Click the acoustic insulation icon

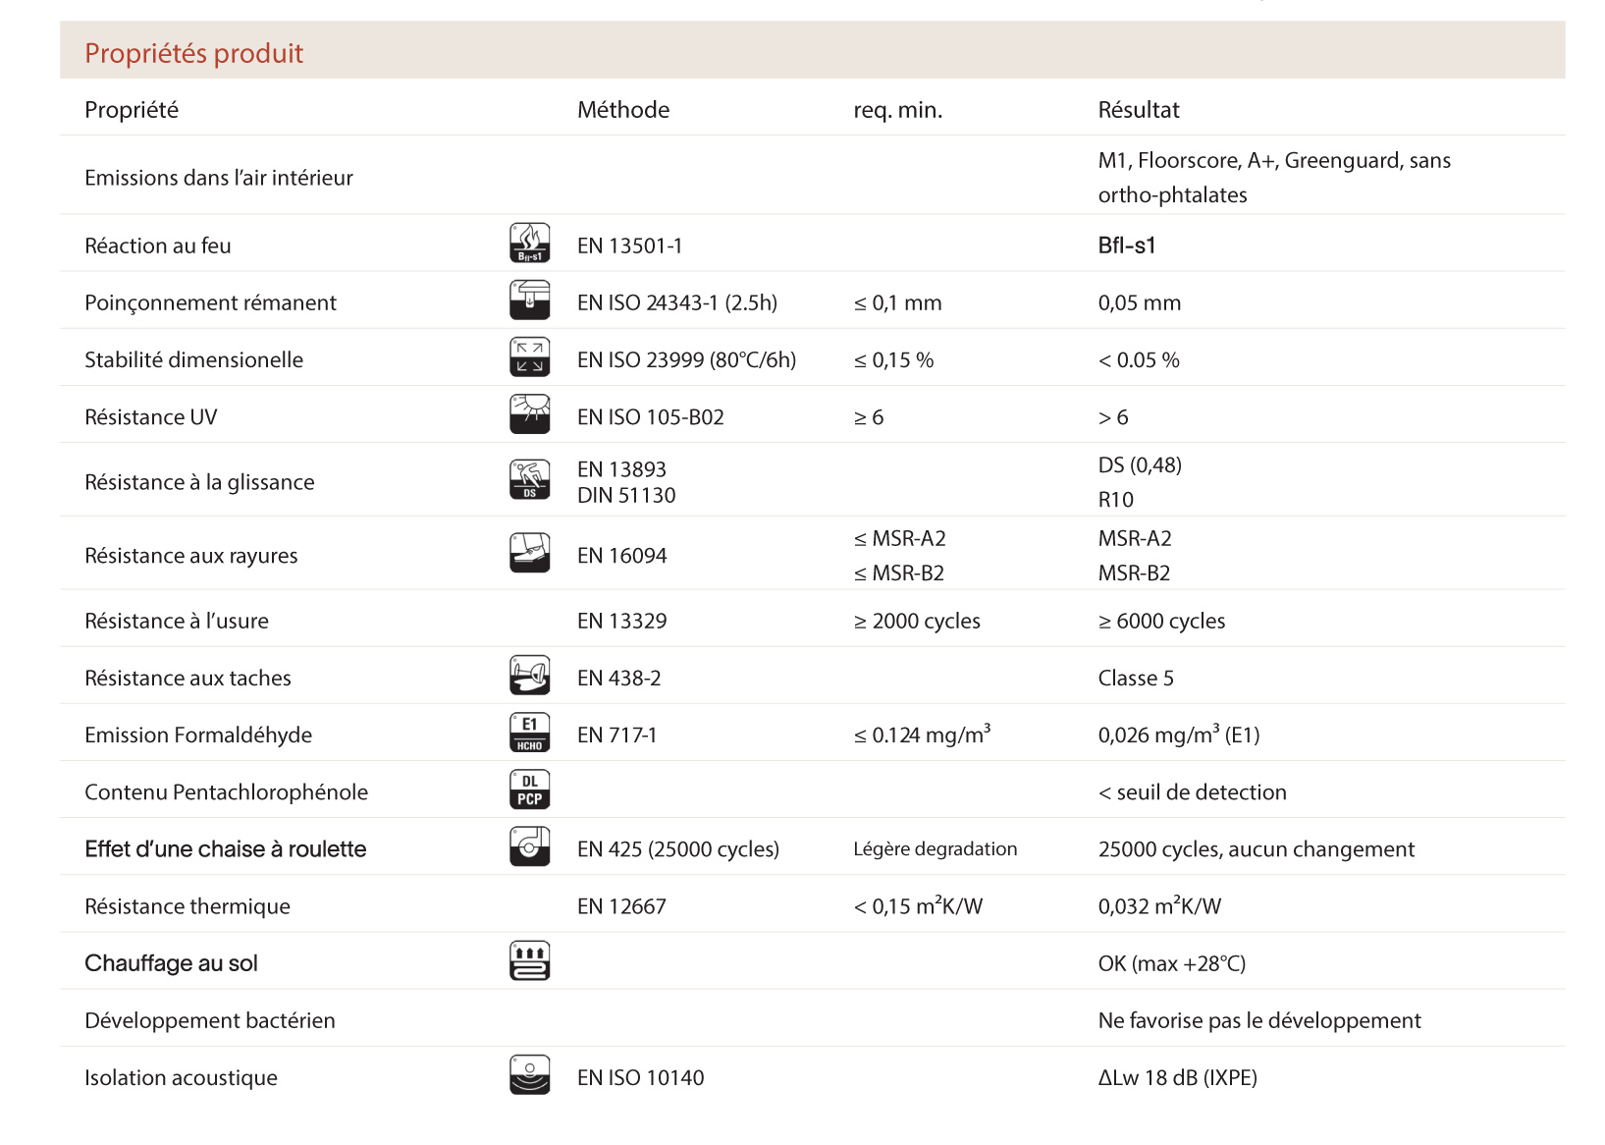point(529,1075)
